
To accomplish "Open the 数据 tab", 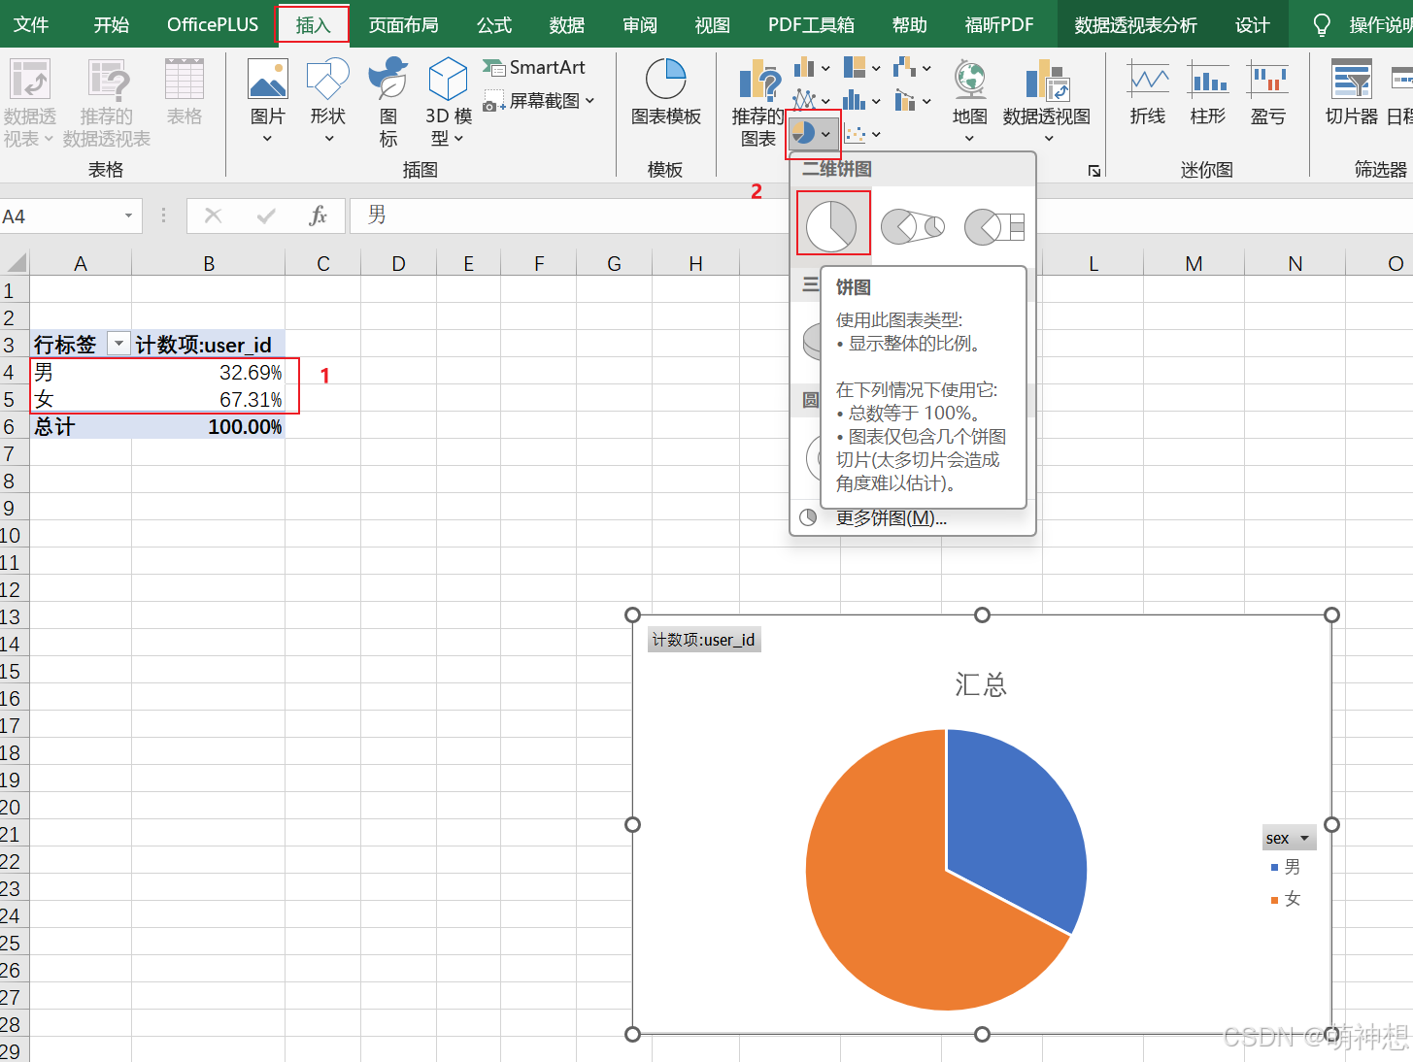I will (x=567, y=24).
